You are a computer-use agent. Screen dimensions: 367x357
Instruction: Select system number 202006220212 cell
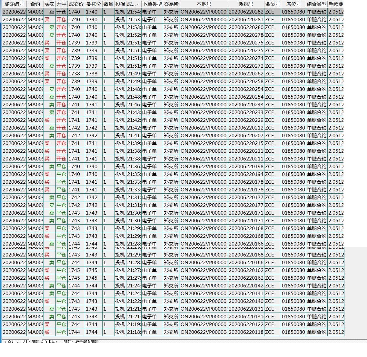pos(246,128)
